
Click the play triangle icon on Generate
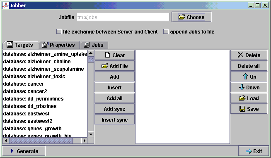point(12,151)
